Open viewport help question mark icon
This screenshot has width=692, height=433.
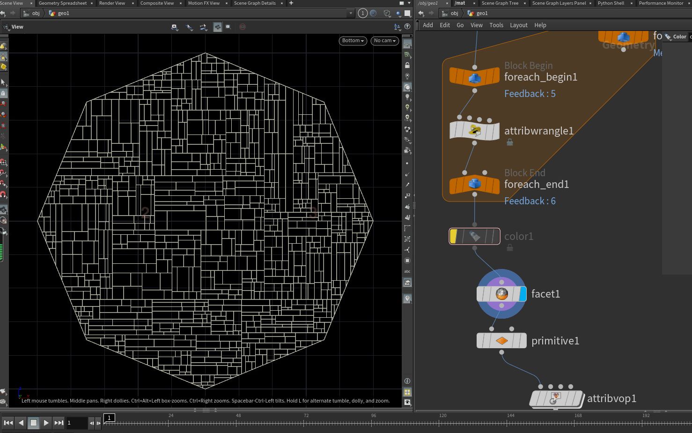[407, 27]
